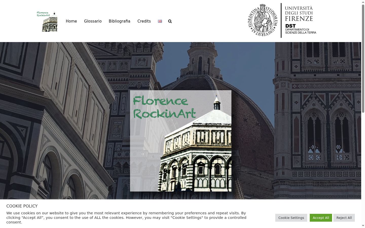Switch language via the UK flag icon
Screen dimensions: 365x228
(x=160, y=21)
